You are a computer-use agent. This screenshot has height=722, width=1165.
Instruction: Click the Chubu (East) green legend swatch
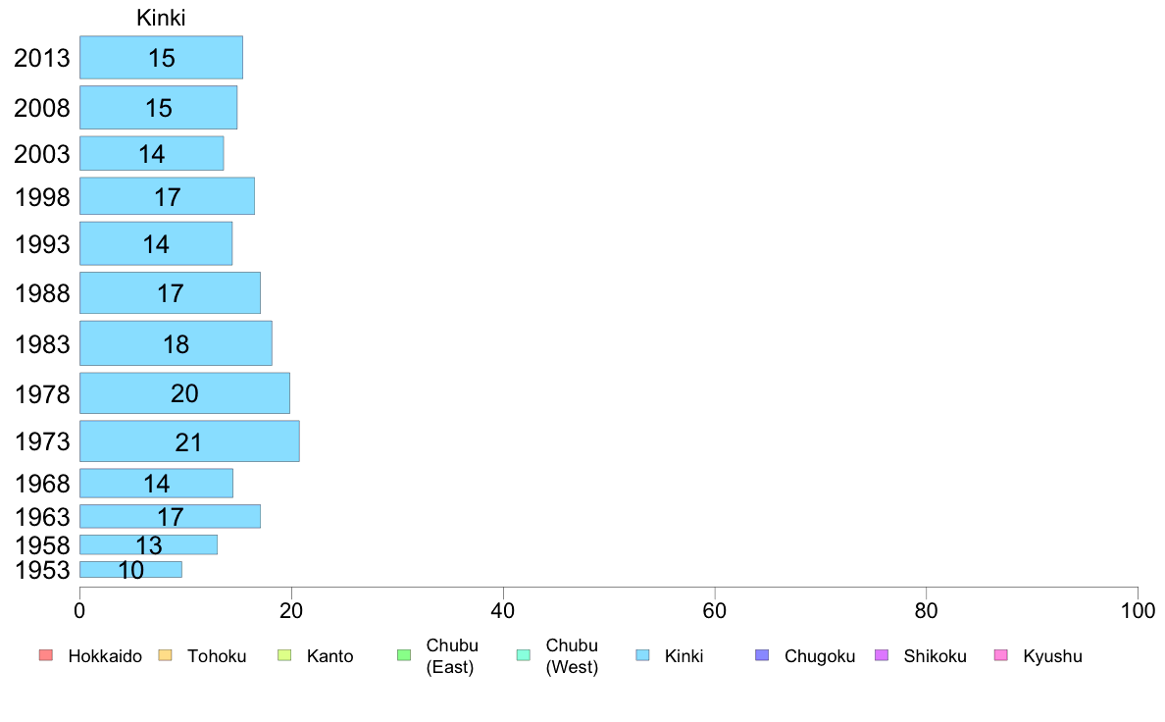click(404, 655)
